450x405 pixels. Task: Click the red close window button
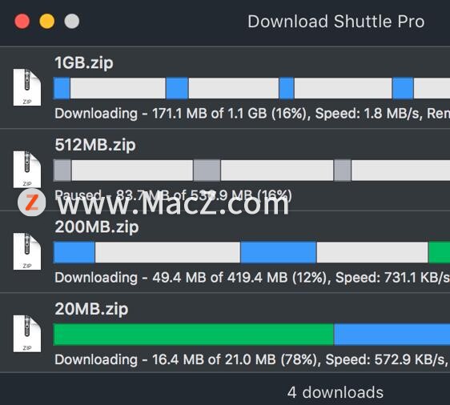pos(22,22)
